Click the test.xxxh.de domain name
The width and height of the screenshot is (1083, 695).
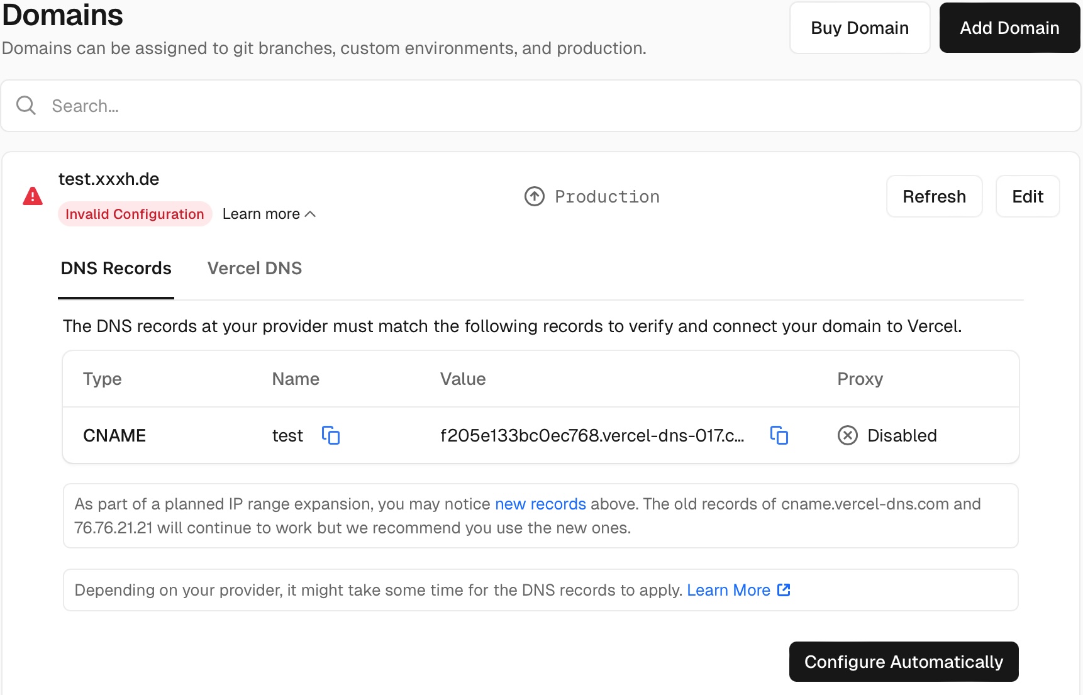point(109,179)
